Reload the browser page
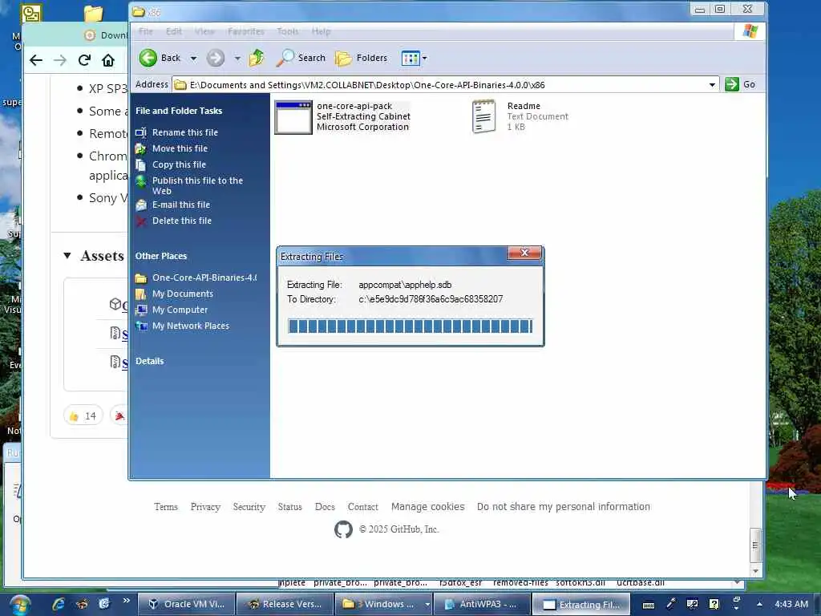The height and width of the screenshot is (616, 821). point(84,60)
